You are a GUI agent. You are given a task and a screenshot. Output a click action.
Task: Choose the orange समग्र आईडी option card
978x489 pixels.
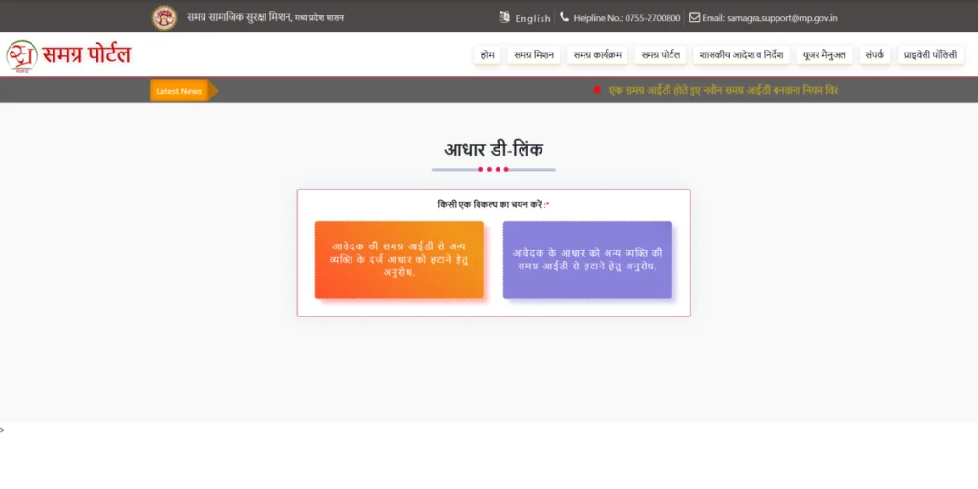tap(399, 260)
